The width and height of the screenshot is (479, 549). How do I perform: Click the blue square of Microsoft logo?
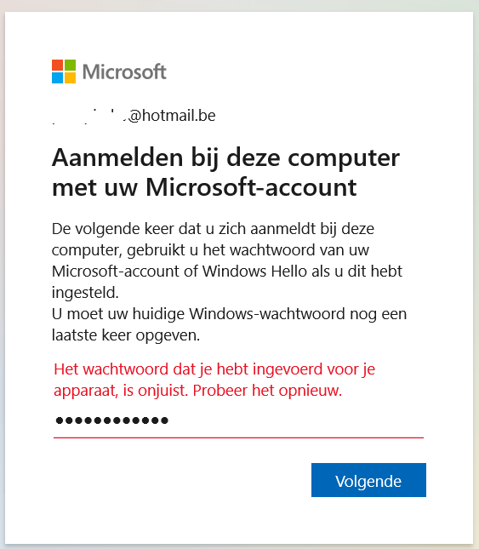pos(57,77)
